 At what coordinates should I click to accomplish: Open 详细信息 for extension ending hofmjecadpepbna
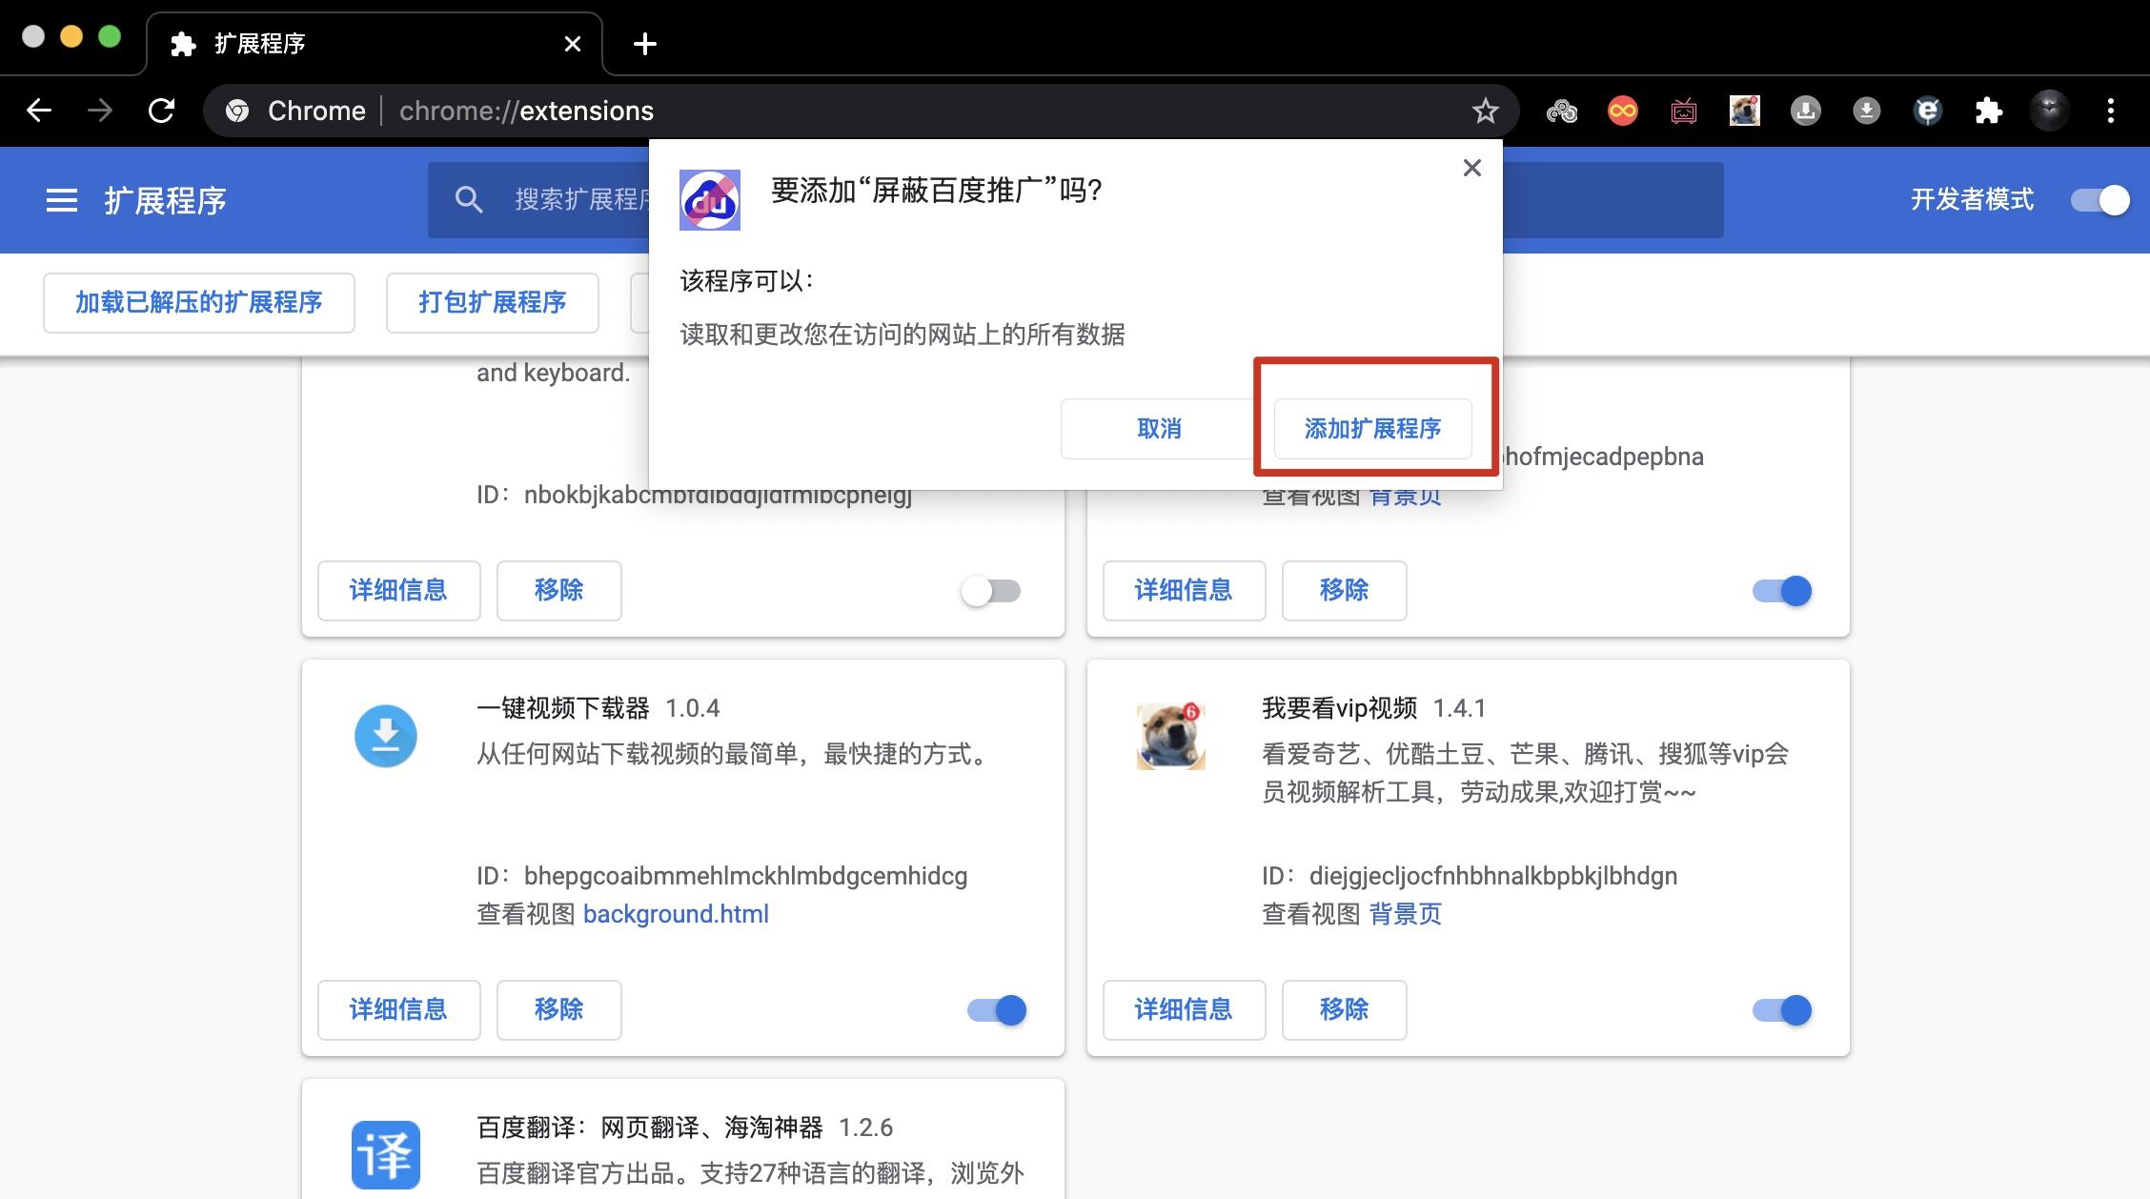[1184, 591]
